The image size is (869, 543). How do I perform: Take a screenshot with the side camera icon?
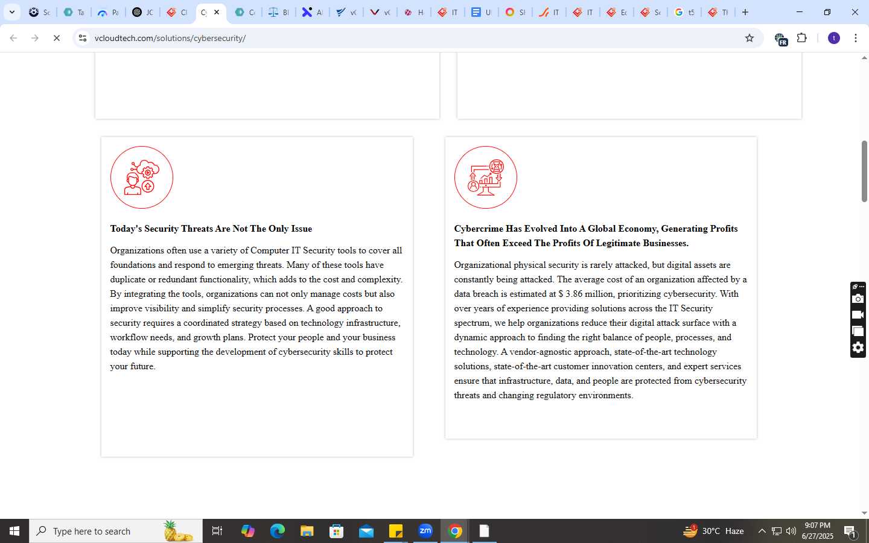click(858, 299)
